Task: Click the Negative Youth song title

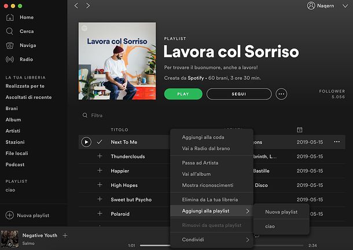Action: tap(39, 236)
